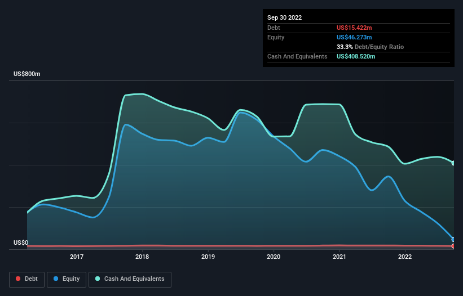
Task: Click the US$408.520m cash value
Action: point(356,56)
